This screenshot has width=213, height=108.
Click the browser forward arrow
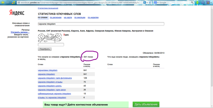tap(8, 2)
